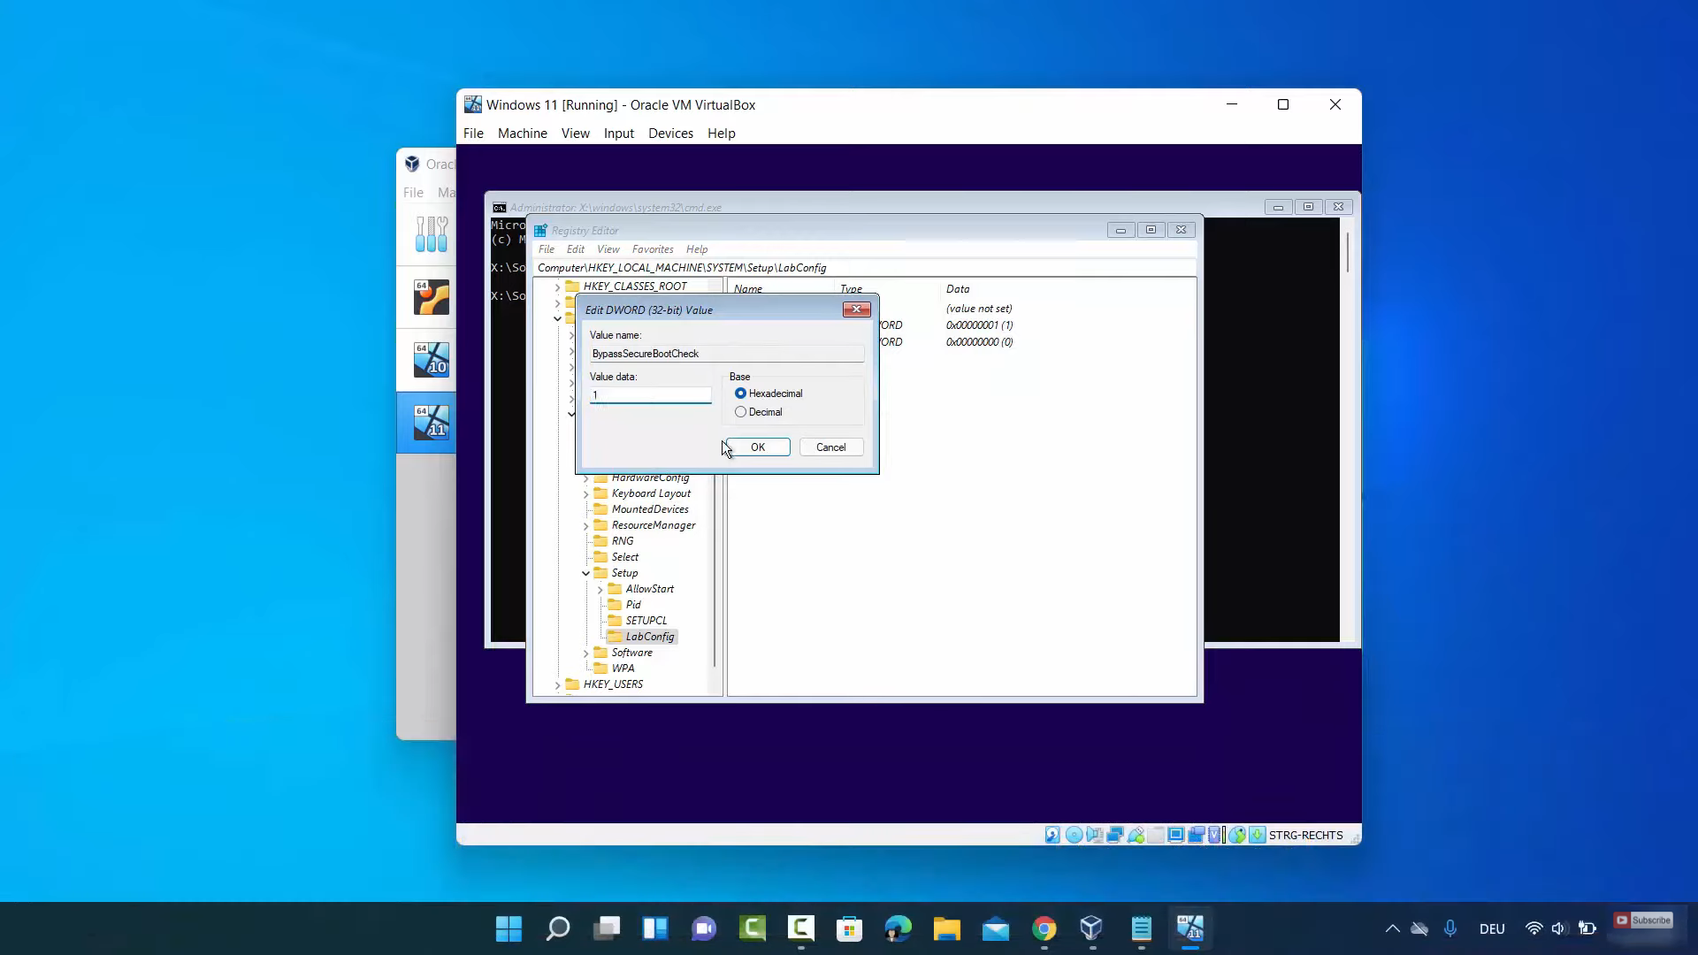
Task: Open the Devices menu in VirtualBox
Action: pos(669,134)
